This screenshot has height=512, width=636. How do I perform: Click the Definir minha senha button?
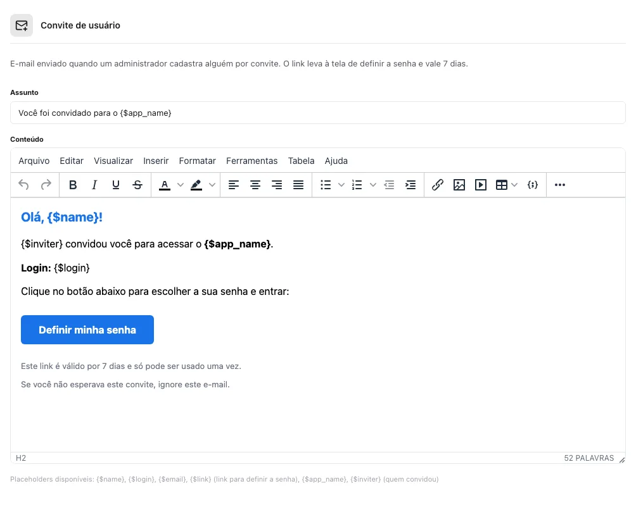point(87,330)
